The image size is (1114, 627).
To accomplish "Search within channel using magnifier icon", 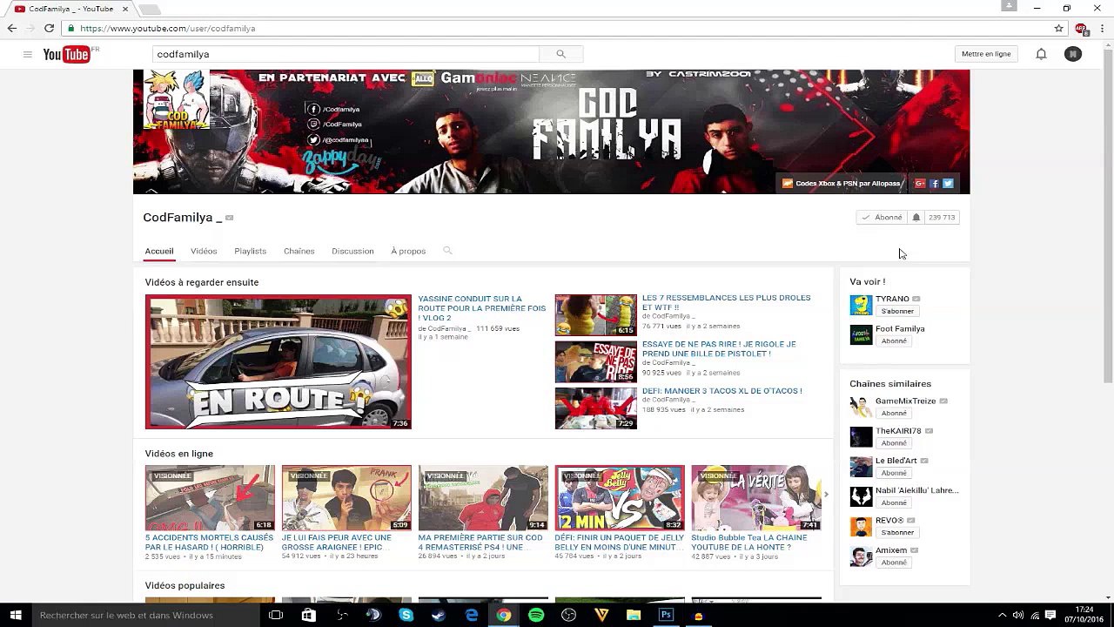I will pos(447,251).
